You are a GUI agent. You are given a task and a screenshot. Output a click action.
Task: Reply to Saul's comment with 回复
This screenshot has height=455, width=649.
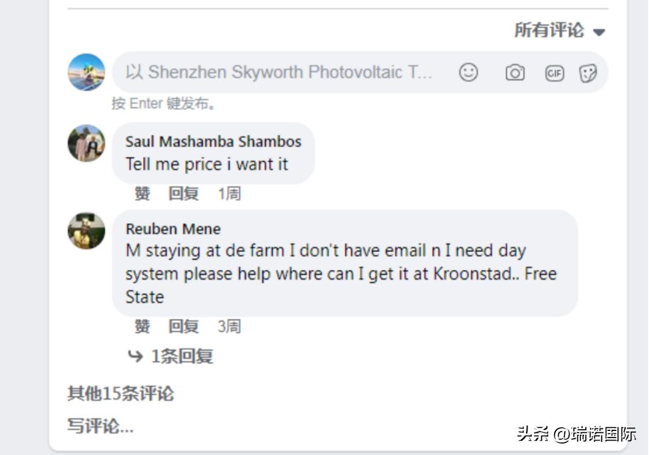183,194
